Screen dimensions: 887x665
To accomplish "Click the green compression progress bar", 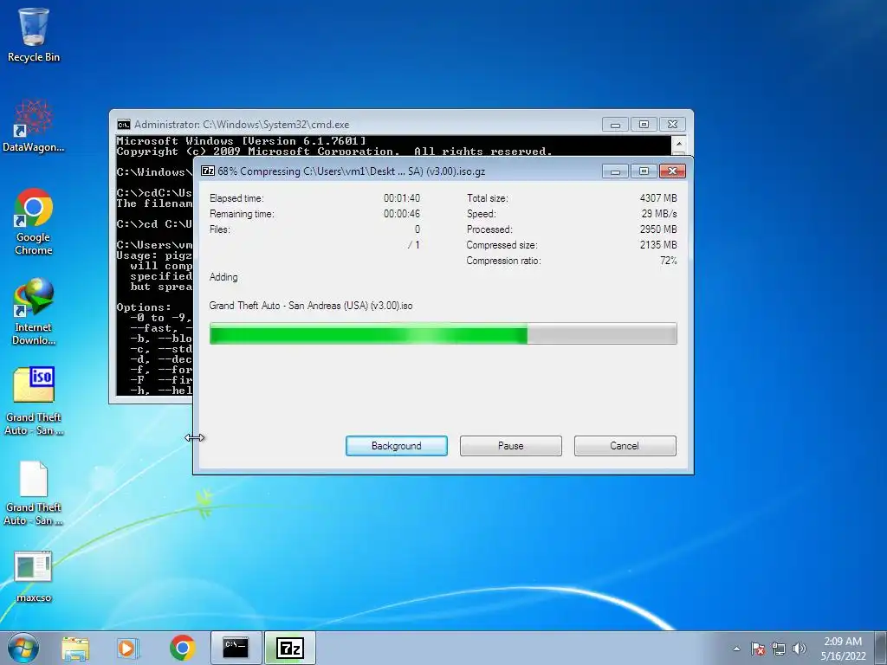I will [443, 333].
